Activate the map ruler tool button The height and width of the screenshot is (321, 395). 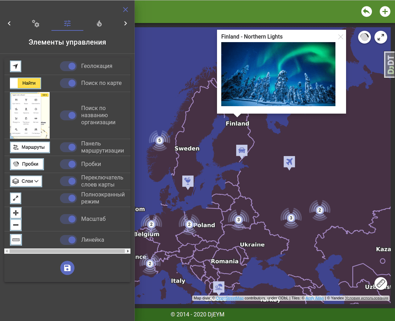(x=381, y=283)
